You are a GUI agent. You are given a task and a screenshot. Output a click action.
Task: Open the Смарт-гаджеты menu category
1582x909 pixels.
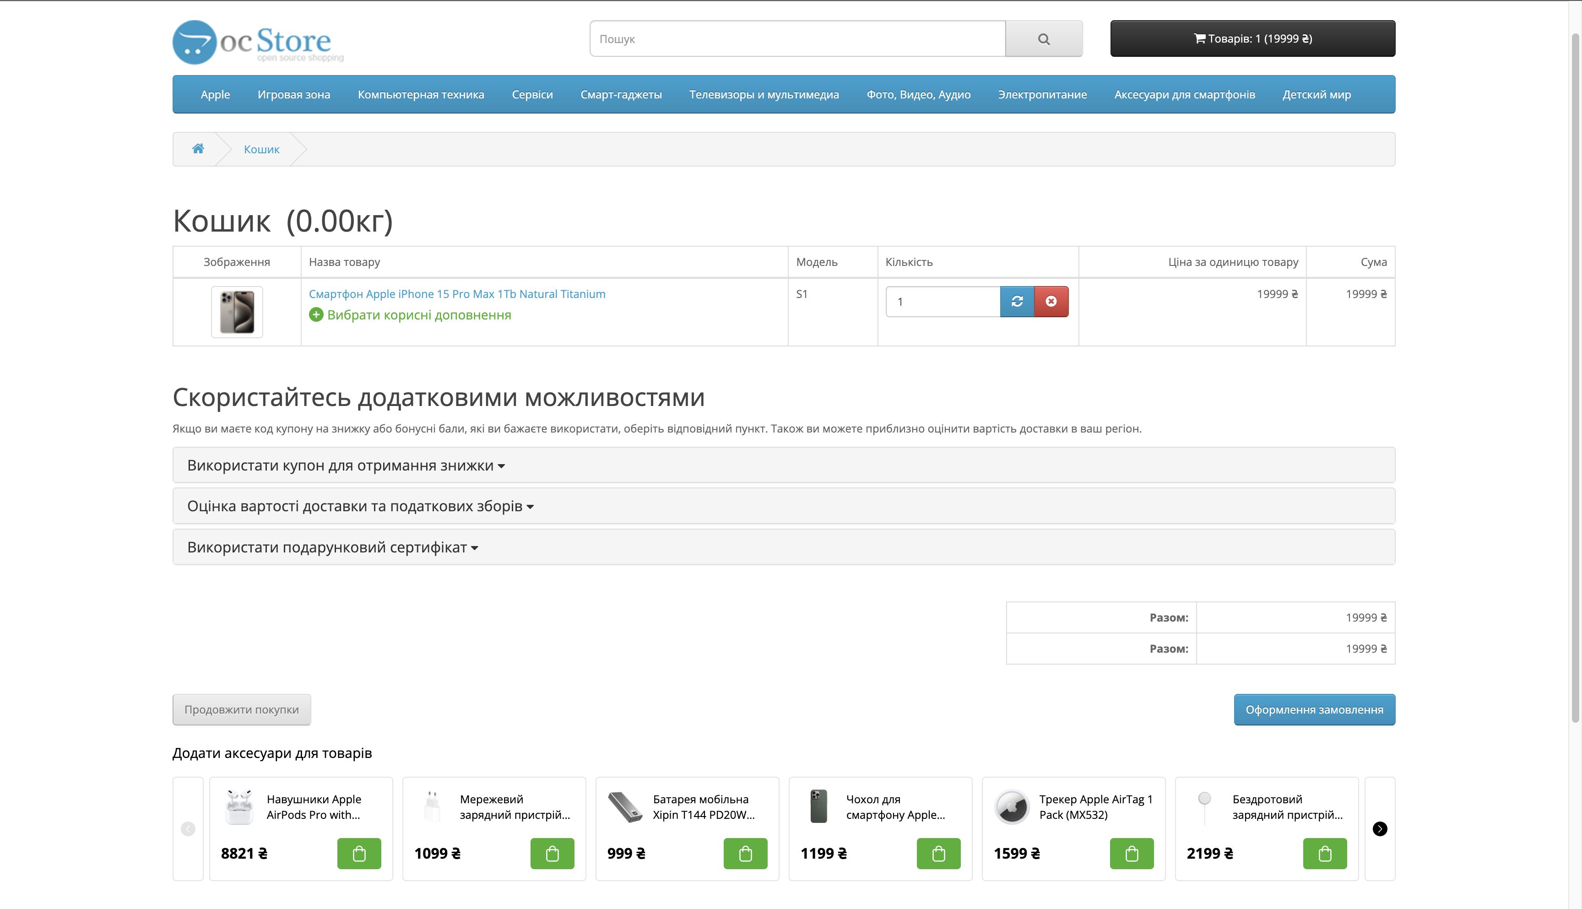[621, 94]
